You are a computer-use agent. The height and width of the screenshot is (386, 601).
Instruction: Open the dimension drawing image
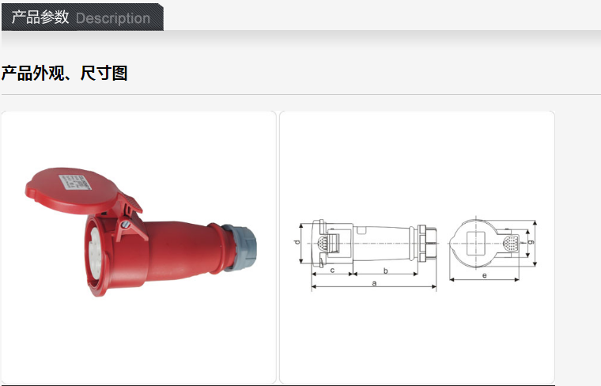point(417,248)
